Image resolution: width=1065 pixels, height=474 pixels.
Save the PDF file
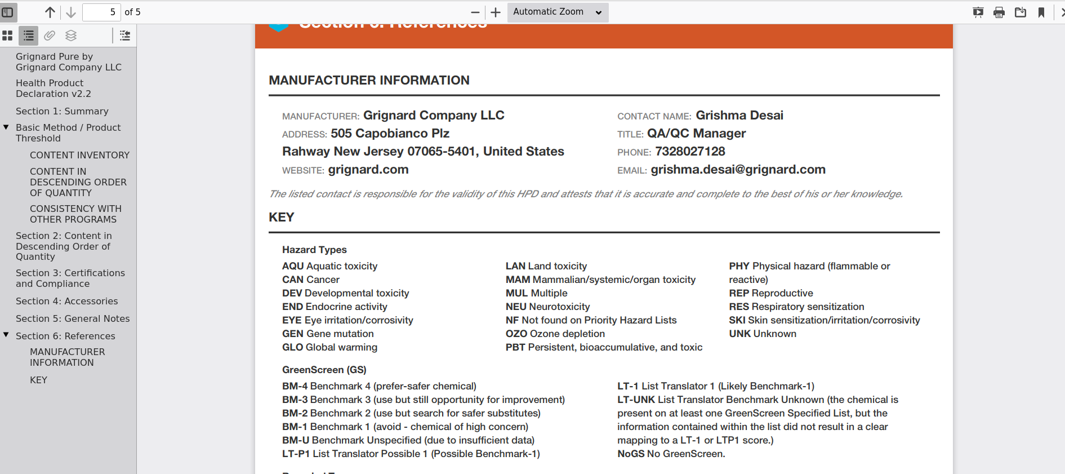(x=1021, y=12)
